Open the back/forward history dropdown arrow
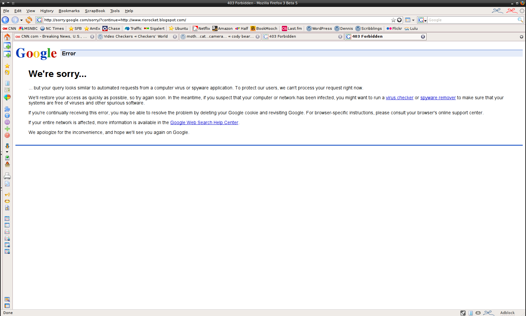Image resolution: width=526 pixels, height=316 pixels. [x=22, y=20]
